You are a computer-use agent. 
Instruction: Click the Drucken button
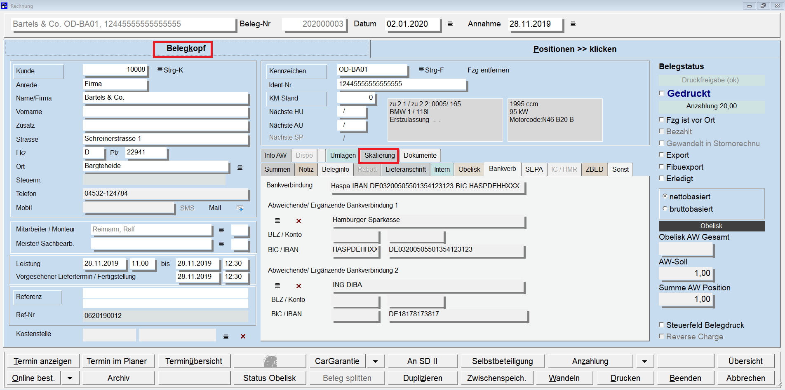(x=625, y=378)
